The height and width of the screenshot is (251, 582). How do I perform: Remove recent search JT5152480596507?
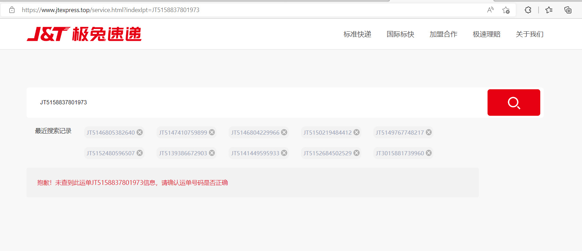pos(140,153)
